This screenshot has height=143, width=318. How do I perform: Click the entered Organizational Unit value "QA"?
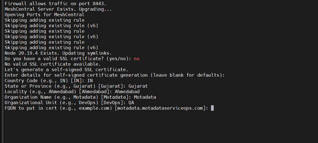point(131,103)
